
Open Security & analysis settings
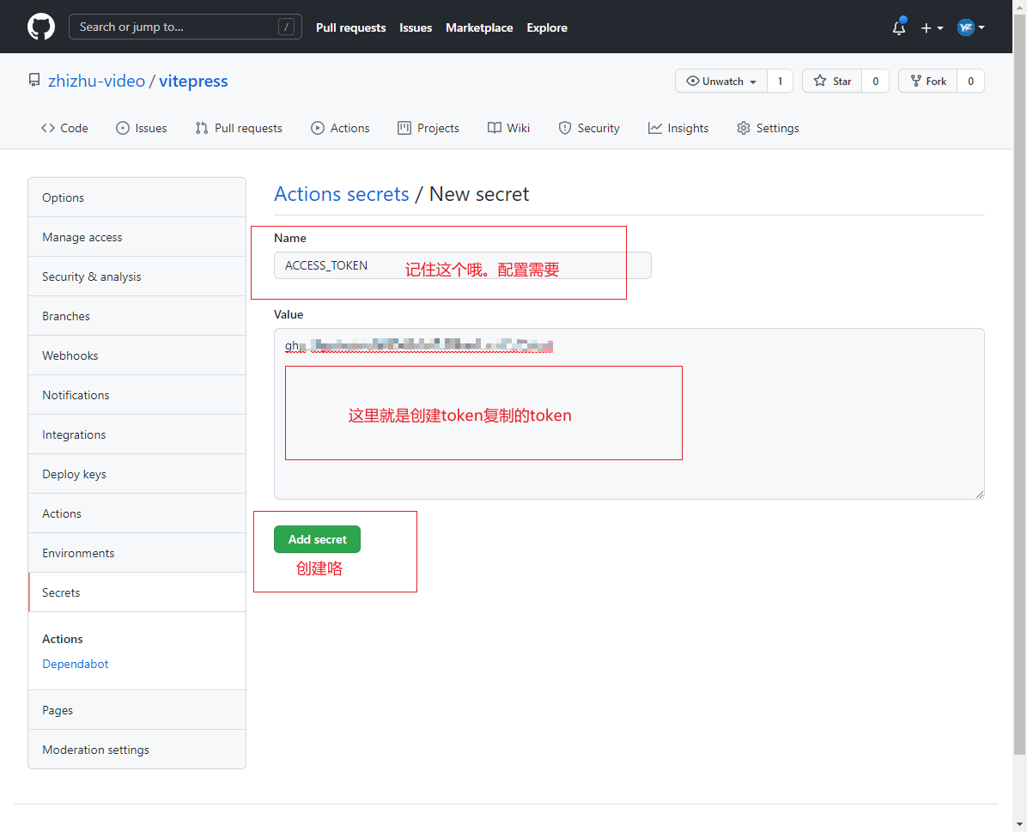[x=137, y=276]
